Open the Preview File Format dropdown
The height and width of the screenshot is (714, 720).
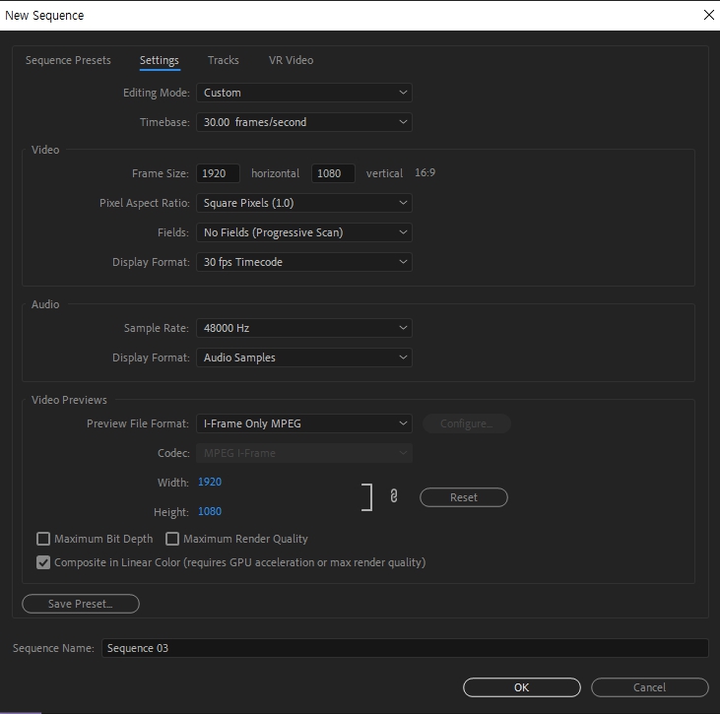[304, 423]
